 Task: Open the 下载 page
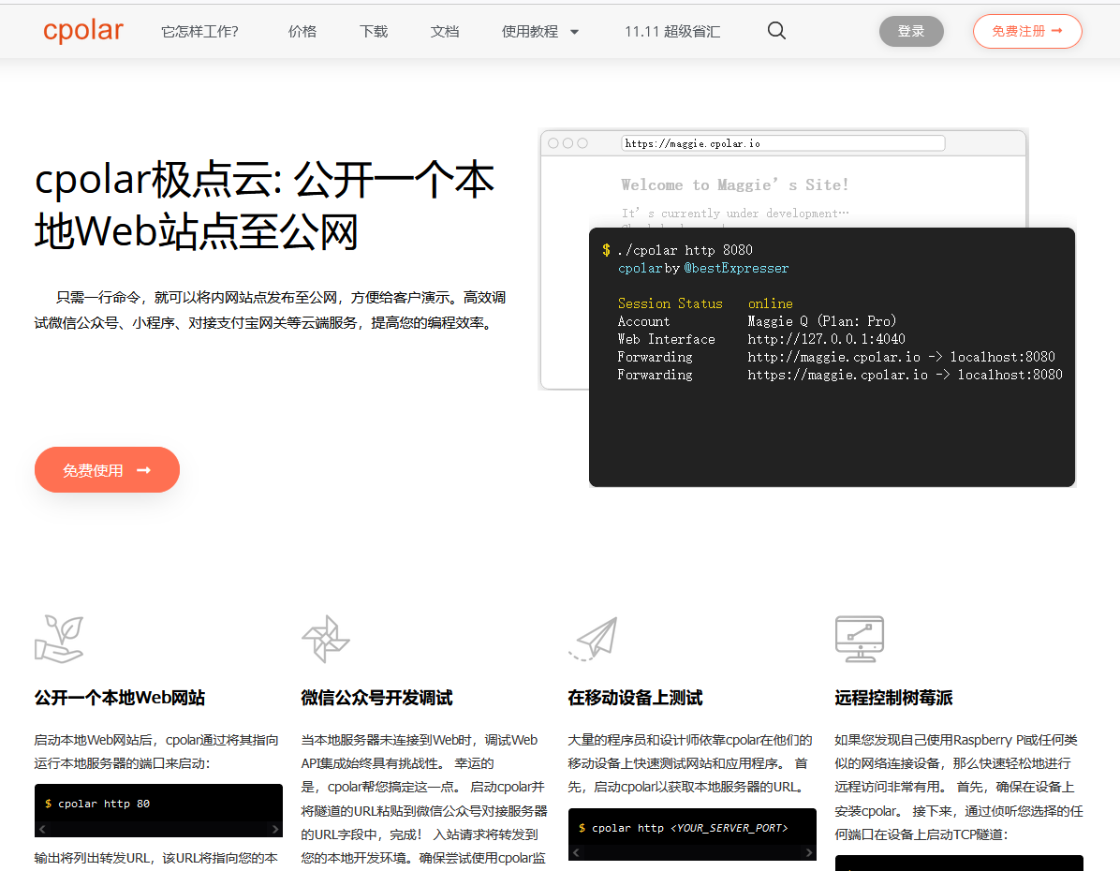pyautogui.click(x=374, y=31)
